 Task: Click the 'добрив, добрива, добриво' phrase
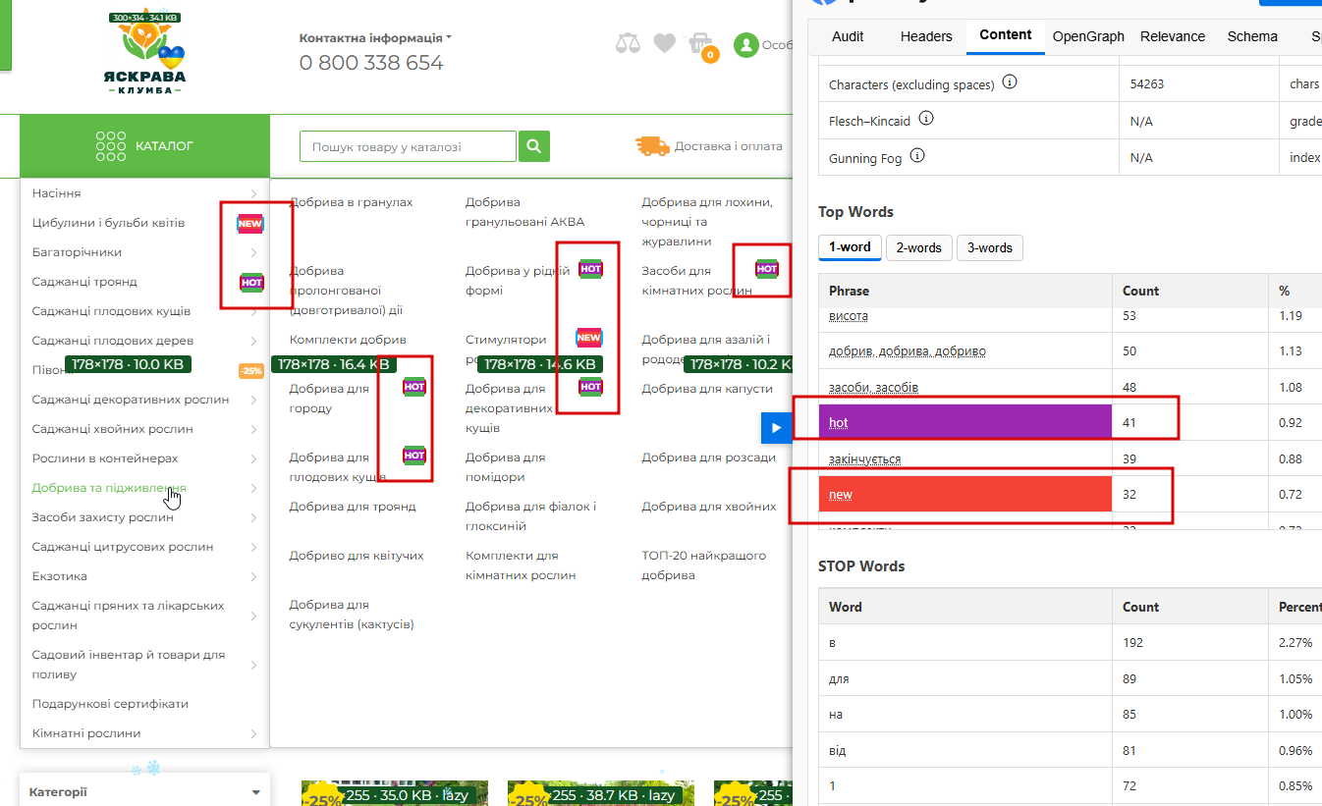tap(908, 350)
